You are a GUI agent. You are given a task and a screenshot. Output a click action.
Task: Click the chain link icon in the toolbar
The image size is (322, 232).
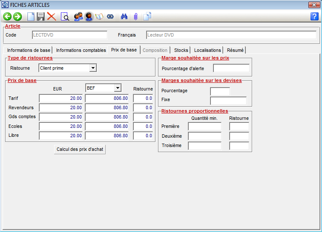point(110,17)
